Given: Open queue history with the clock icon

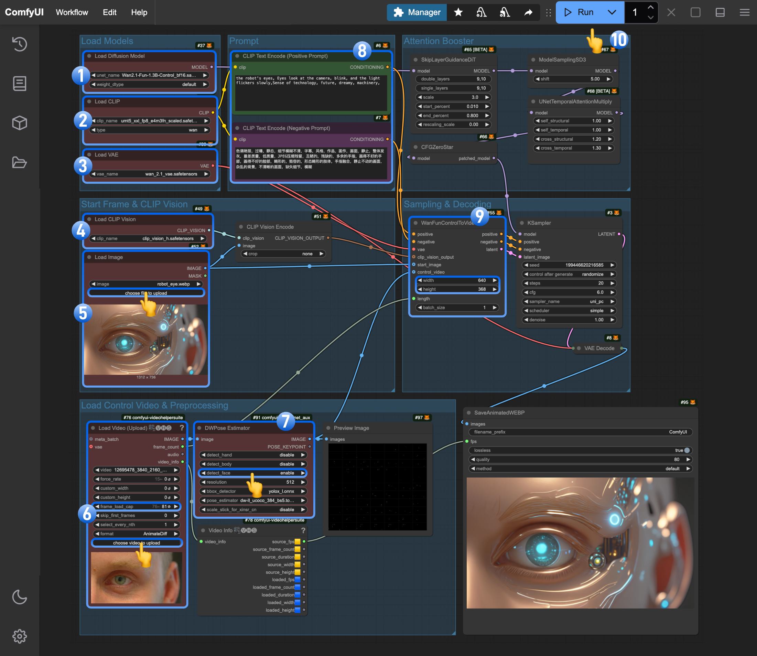Looking at the screenshot, I should pyautogui.click(x=19, y=44).
